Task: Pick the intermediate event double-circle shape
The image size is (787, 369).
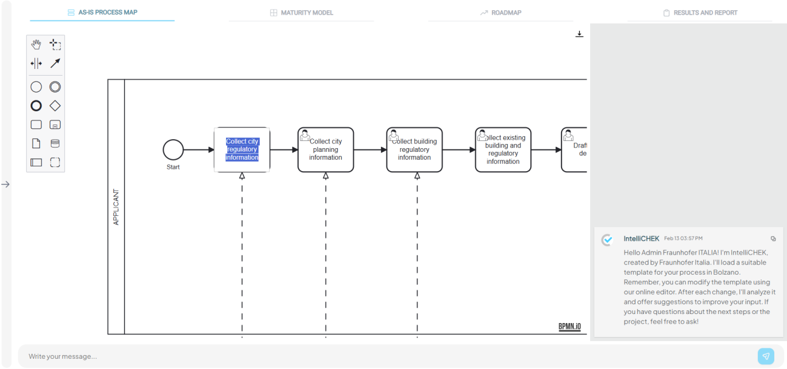Action: (55, 87)
